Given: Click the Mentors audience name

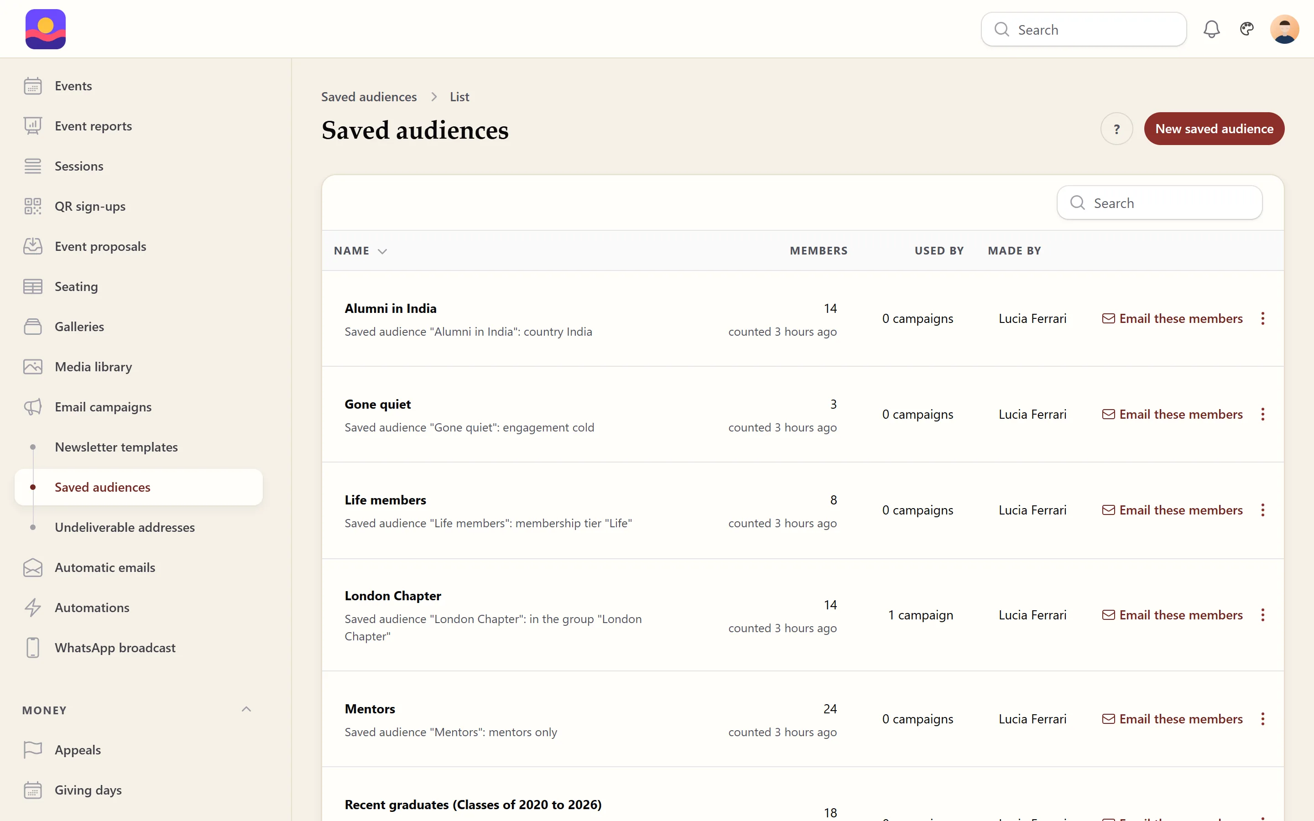Looking at the screenshot, I should [370, 709].
